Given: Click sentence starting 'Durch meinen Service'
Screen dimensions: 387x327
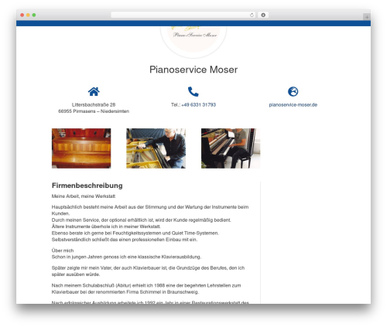Looking at the screenshot, I should point(142,220).
